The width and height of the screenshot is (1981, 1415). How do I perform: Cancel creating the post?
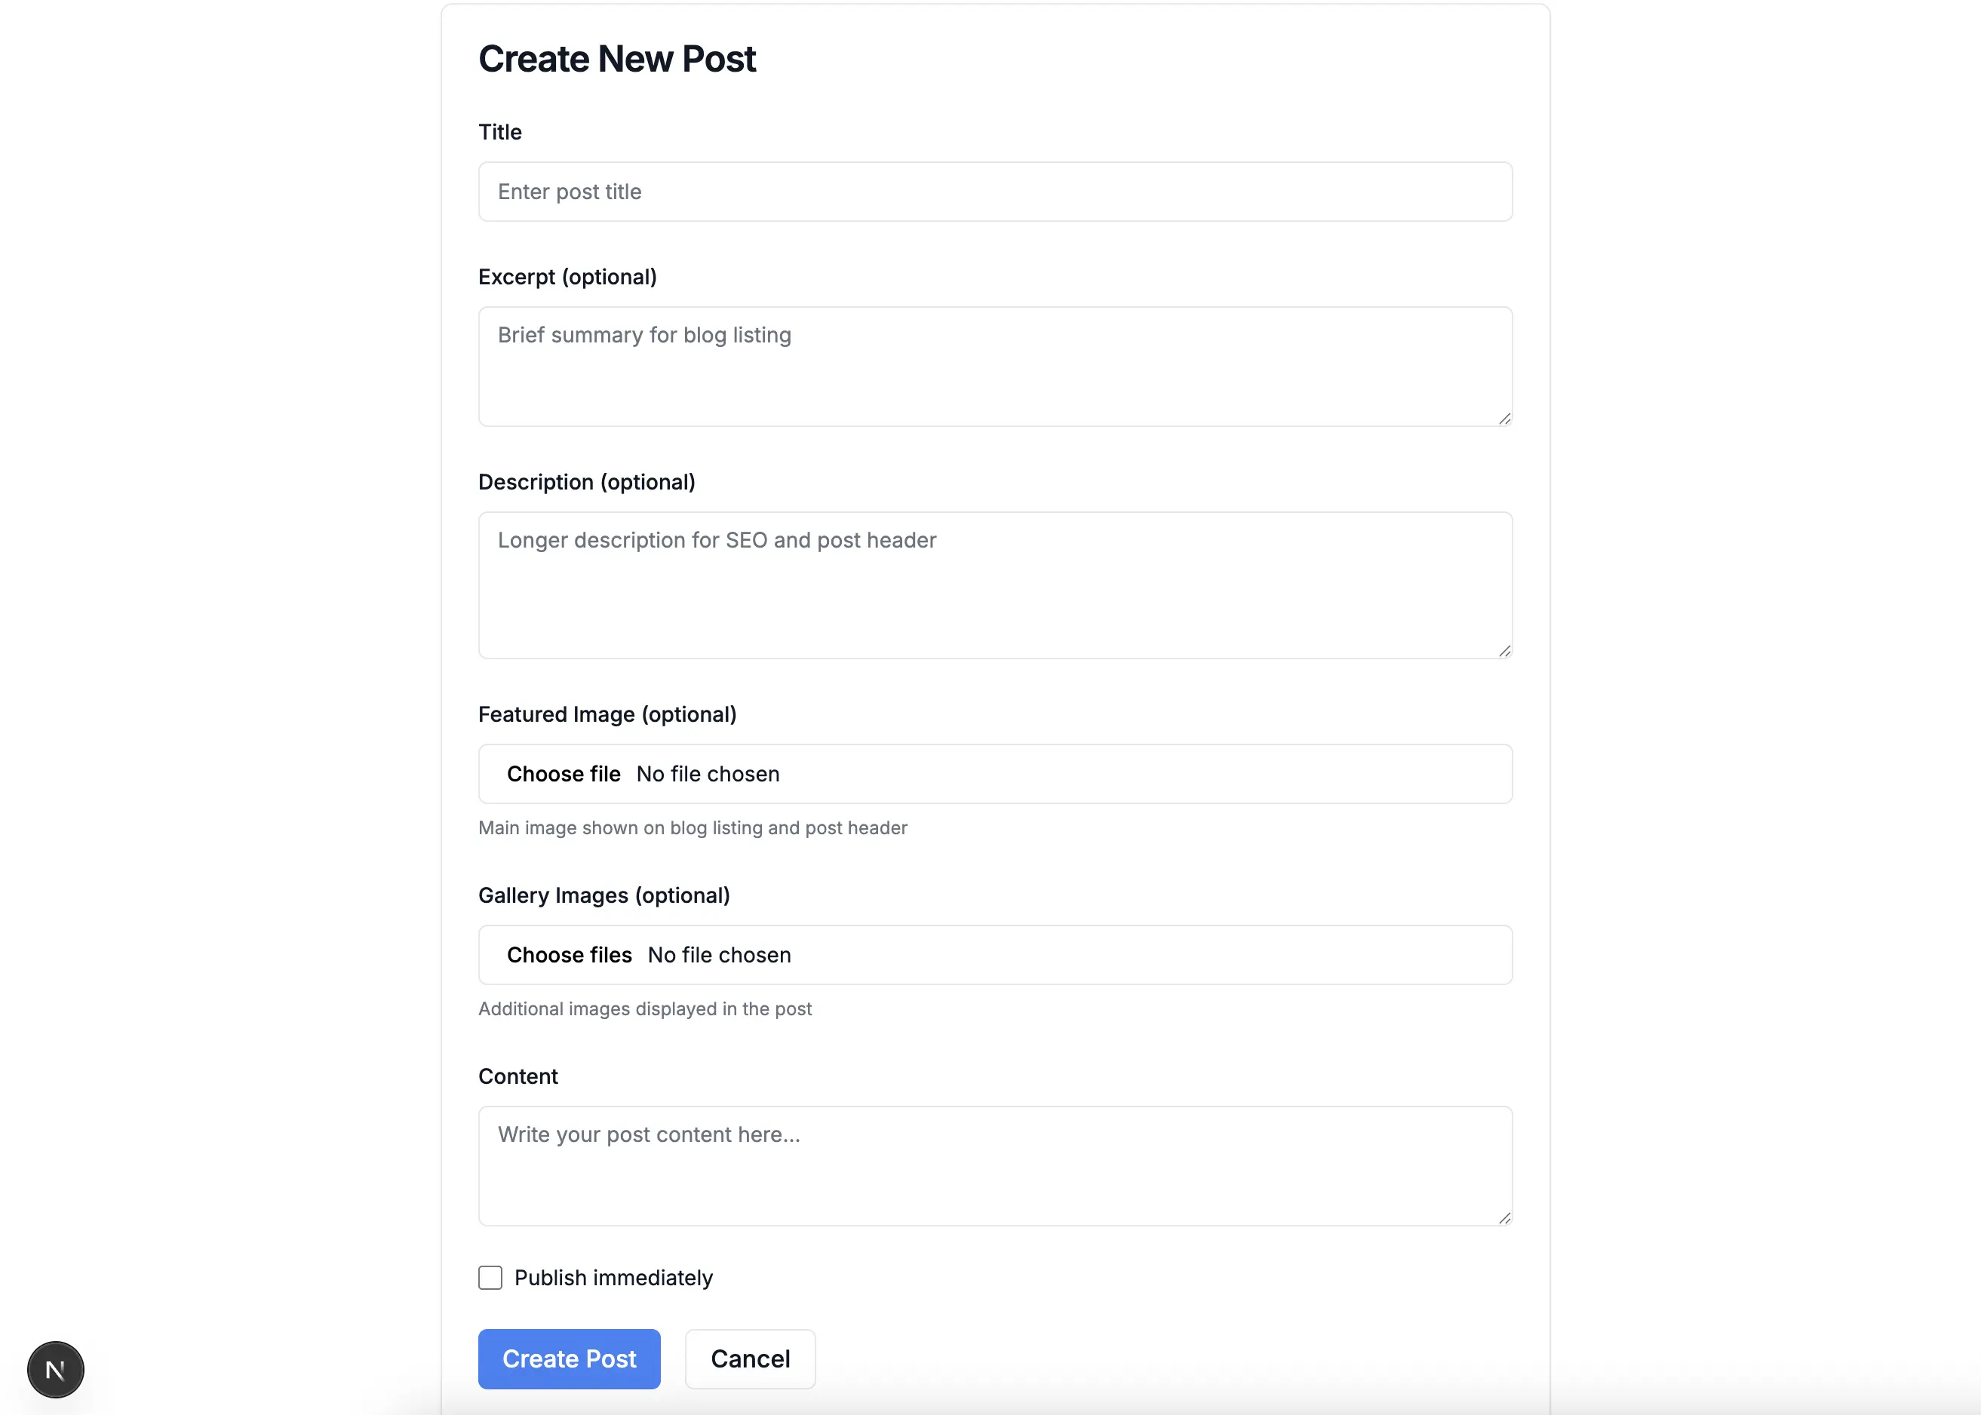(x=750, y=1358)
